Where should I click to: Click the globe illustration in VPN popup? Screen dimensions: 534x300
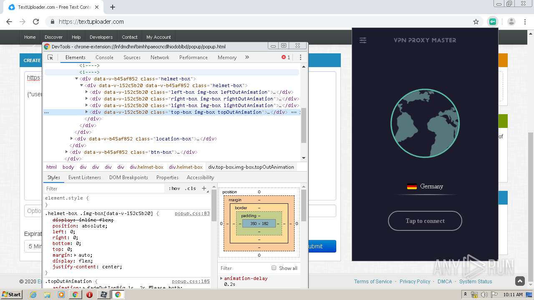coord(425,123)
